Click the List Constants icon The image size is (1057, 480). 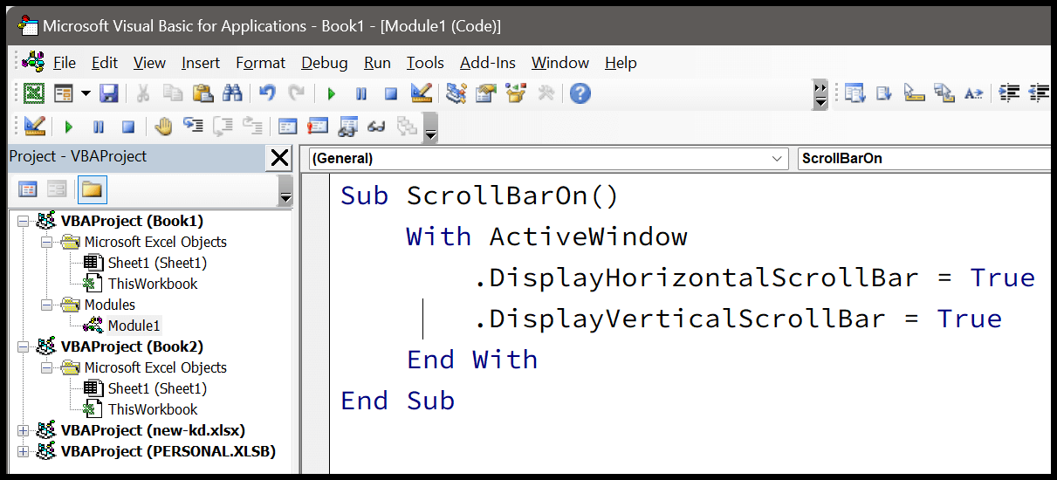(x=884, y=93)
